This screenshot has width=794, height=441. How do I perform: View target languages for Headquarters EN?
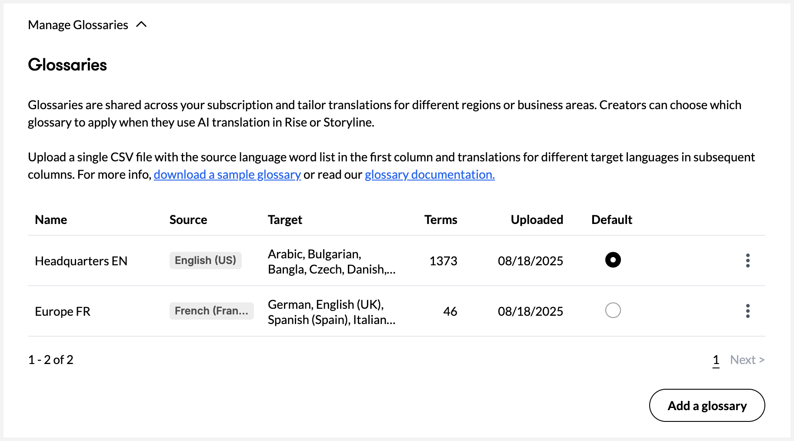pyautogui.click(x=331, y=261)
